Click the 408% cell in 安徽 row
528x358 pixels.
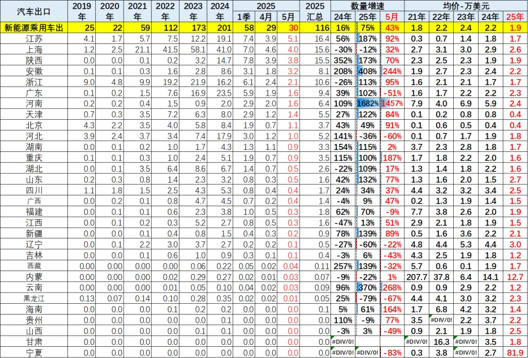(x=368, y=71)
